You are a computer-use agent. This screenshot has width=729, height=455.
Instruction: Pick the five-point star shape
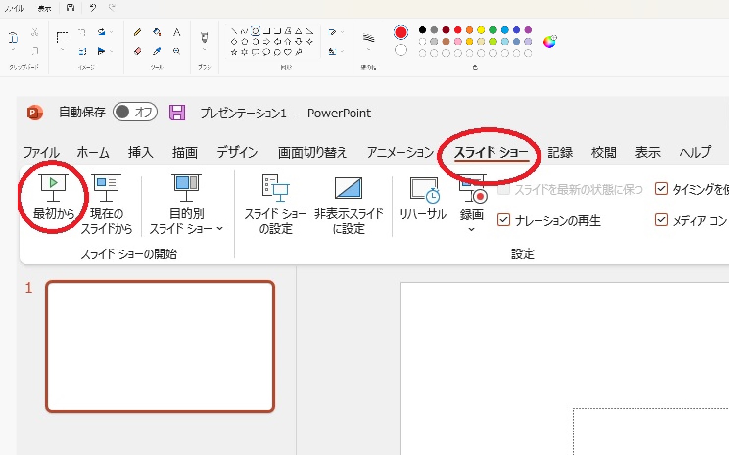234,52
